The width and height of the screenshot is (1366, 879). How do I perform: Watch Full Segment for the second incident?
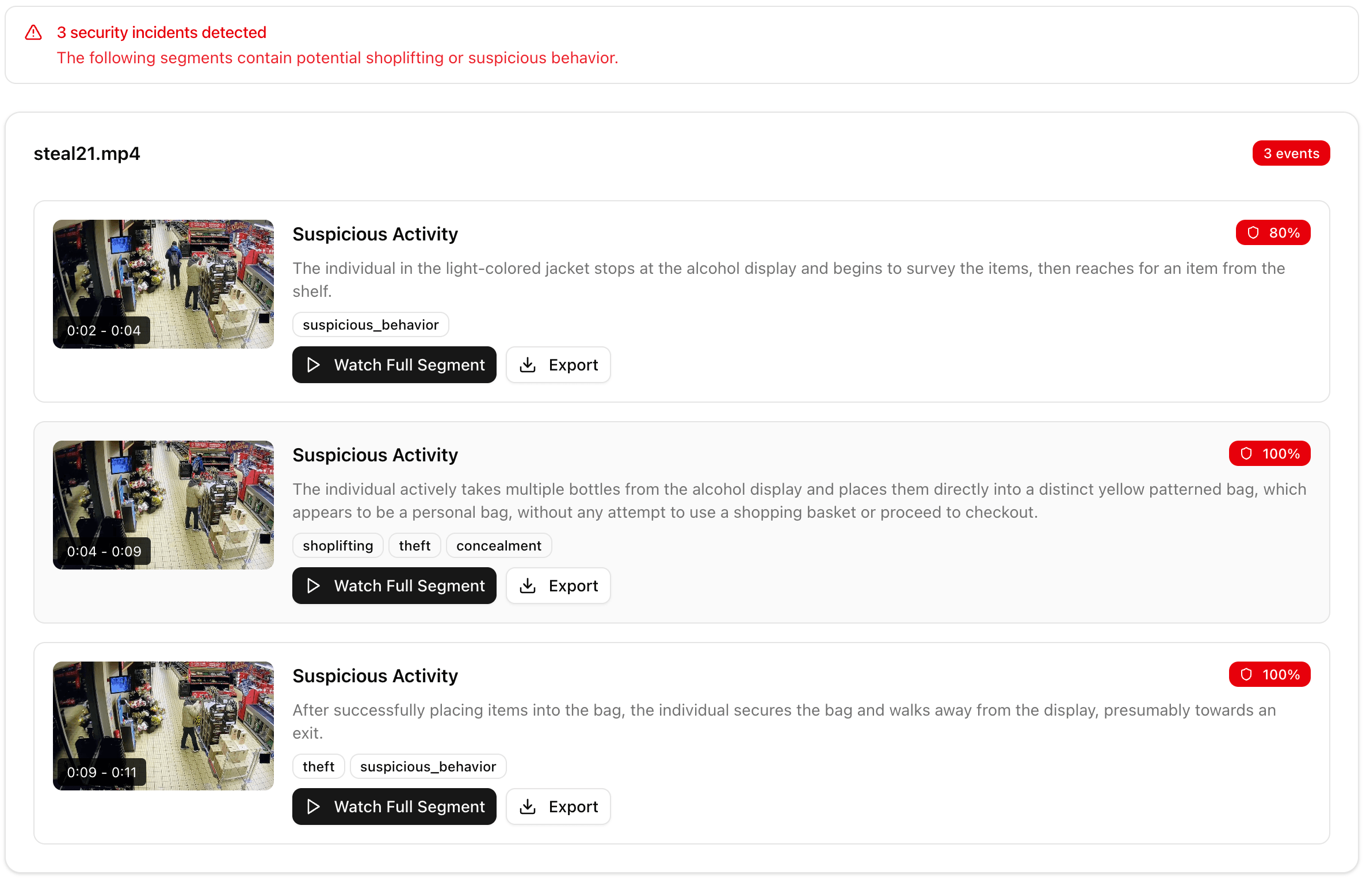pos(394,586)
